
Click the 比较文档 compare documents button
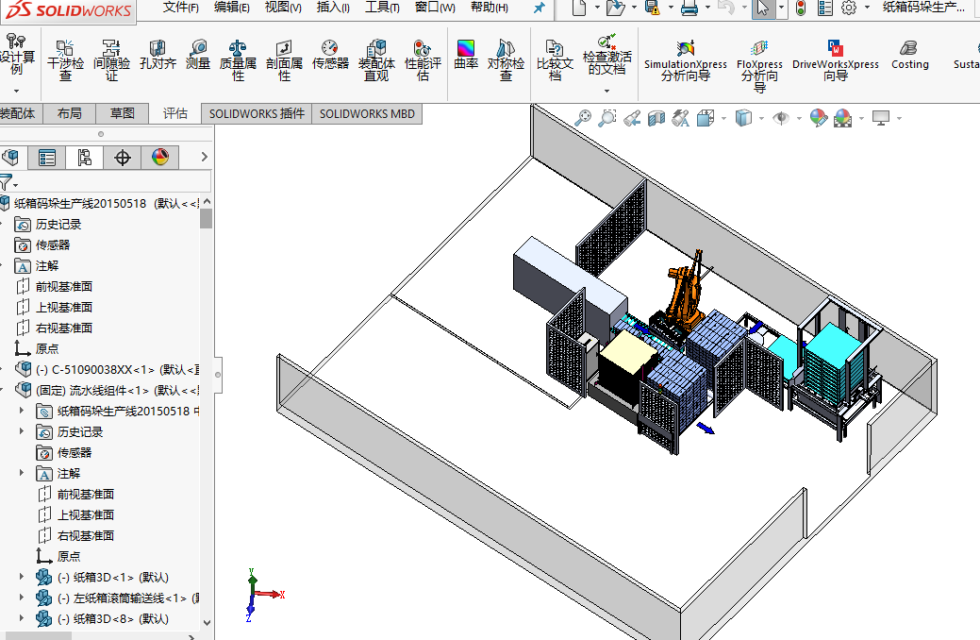[x=555, y=57]
